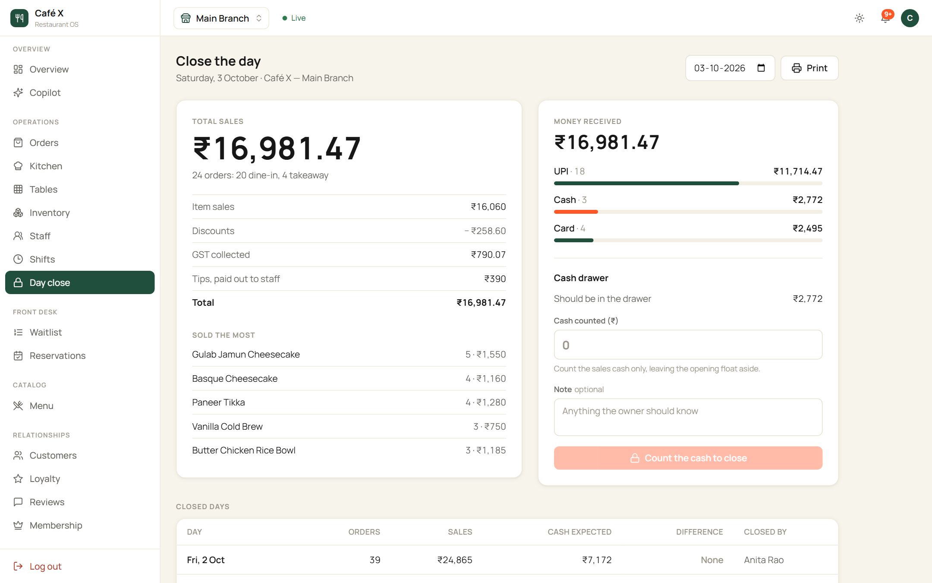
Task: Click the Reservations calendar icon
Action: [x=18, y=355]
